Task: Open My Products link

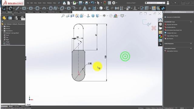Action: (170, 39)
